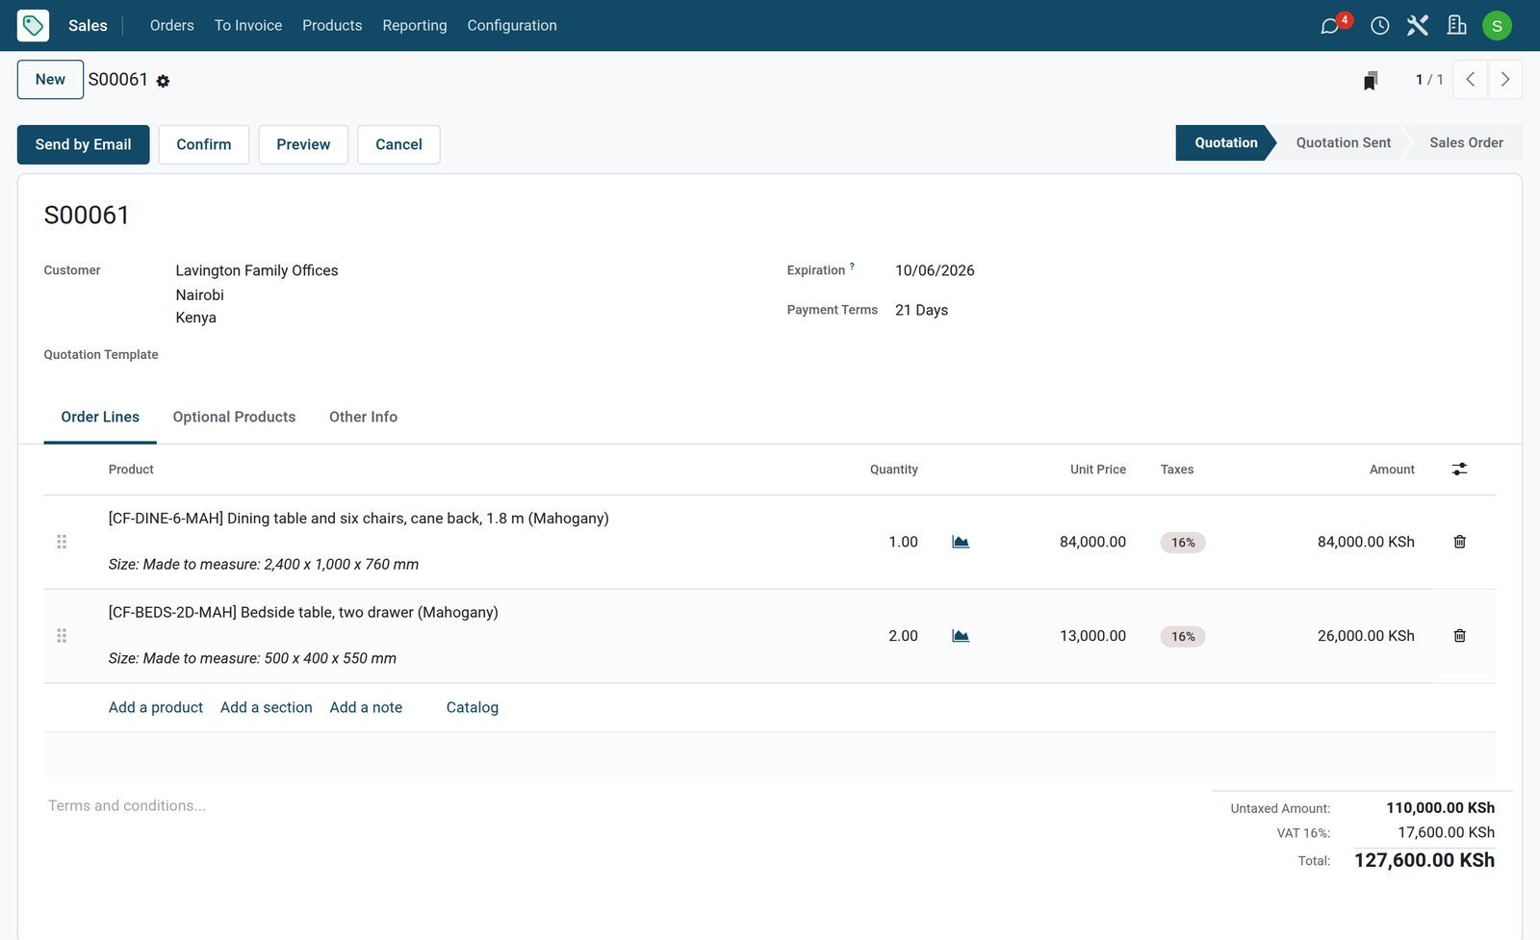Grab drag handle of Dining table line

point(62,542)
